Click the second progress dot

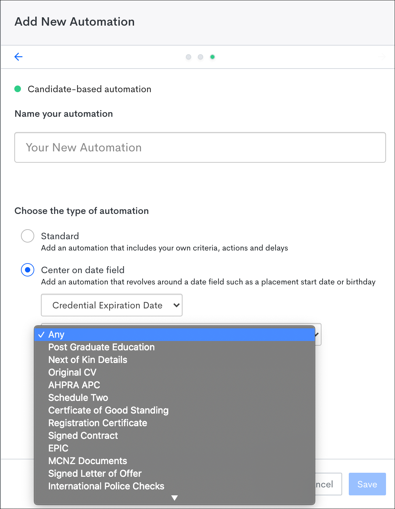click(200, 57)
